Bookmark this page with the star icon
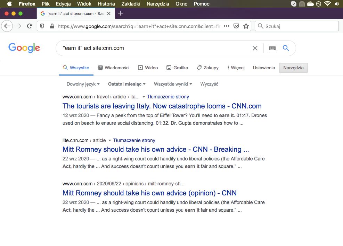The image size is (343, 246). point(246,26)
